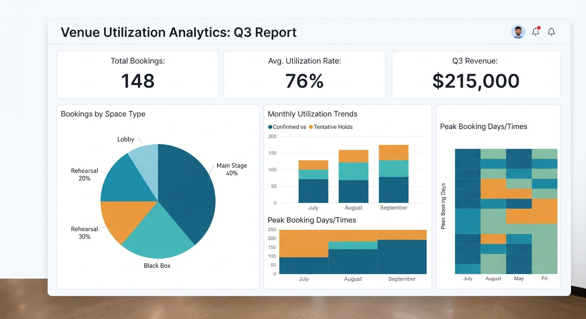Select the July bar in Monthly Utilization Trends
The width and height of the screenshot is (586, 319).
[x=313, y=182]
